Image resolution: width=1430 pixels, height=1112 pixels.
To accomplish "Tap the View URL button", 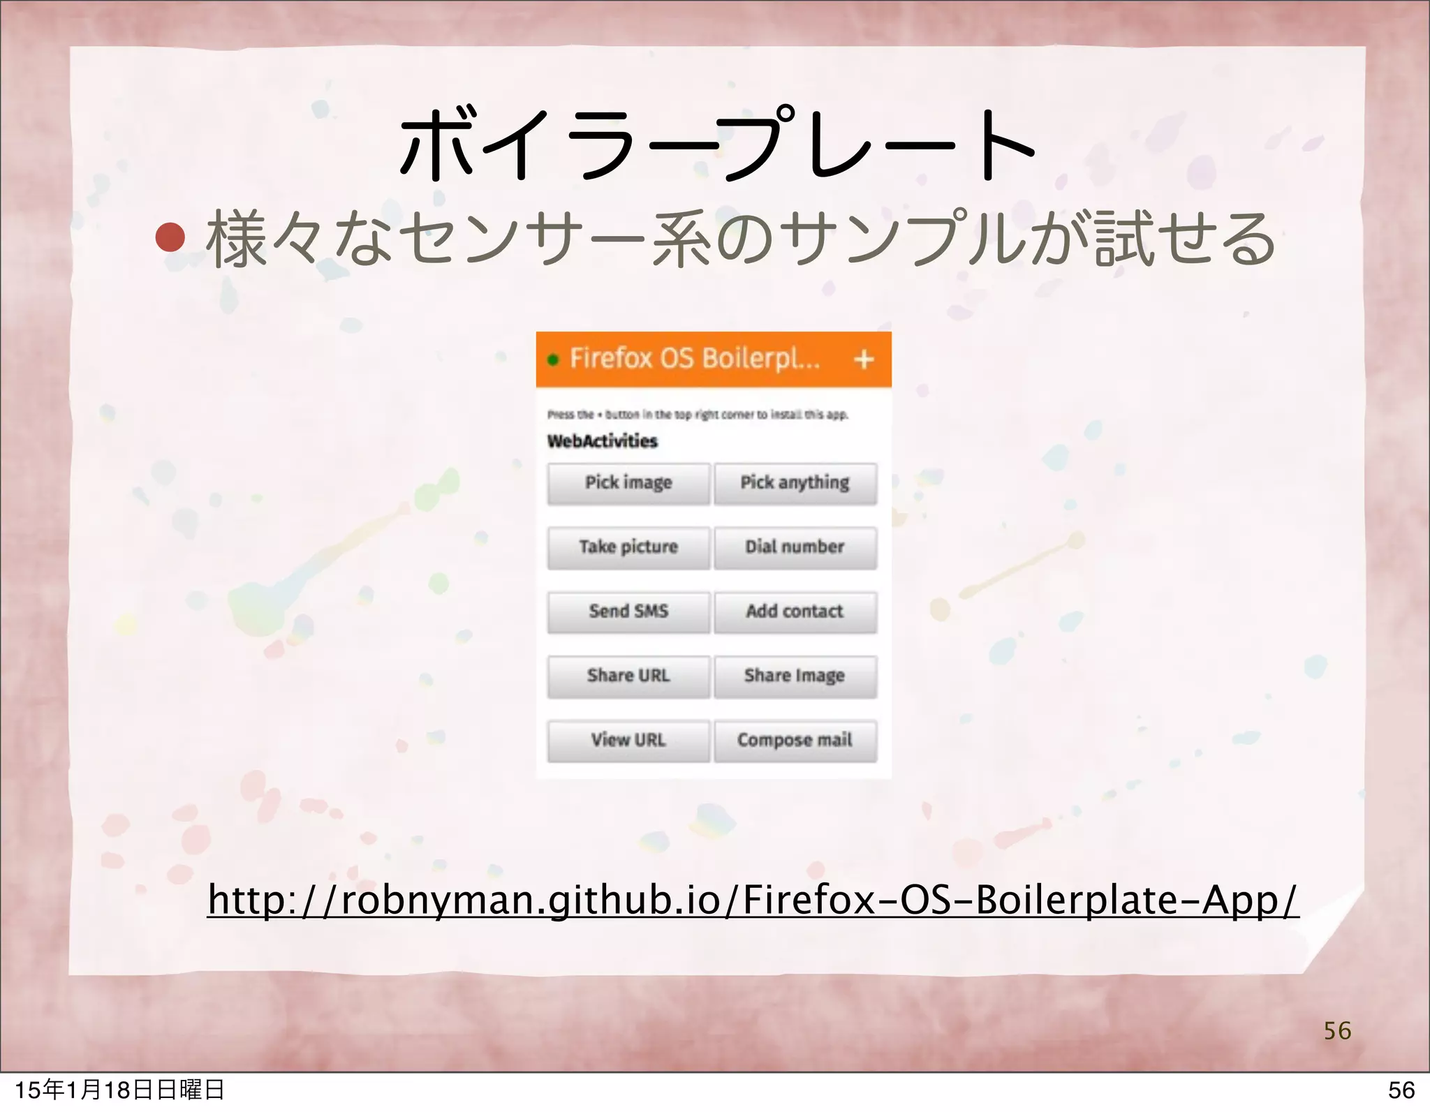I will coord(628,741).
